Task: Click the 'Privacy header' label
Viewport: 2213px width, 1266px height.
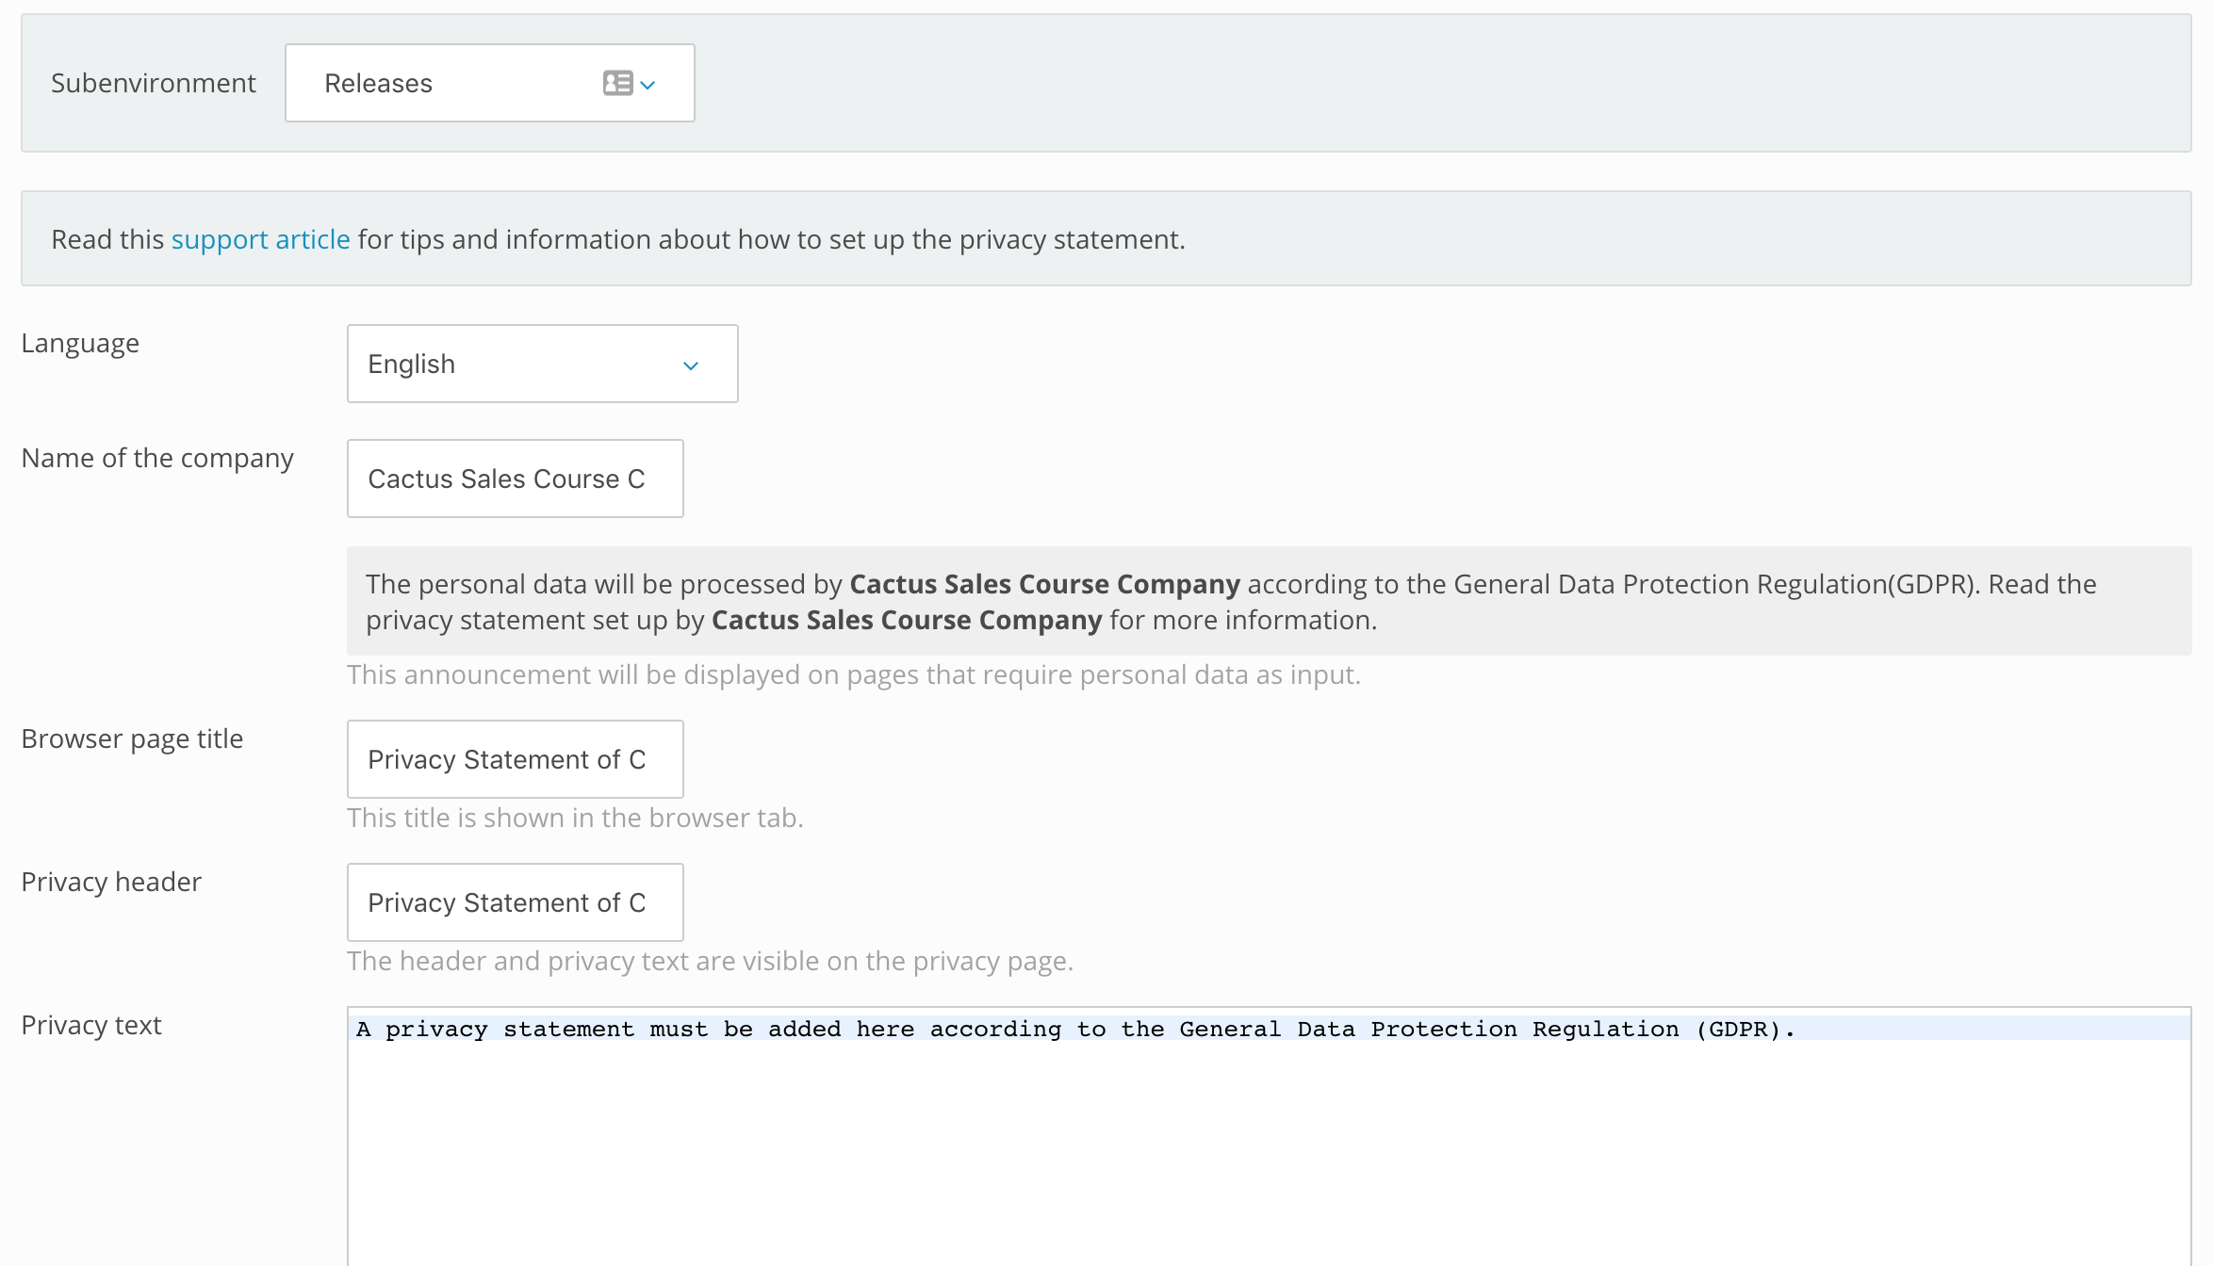Action: pos(111,882)
